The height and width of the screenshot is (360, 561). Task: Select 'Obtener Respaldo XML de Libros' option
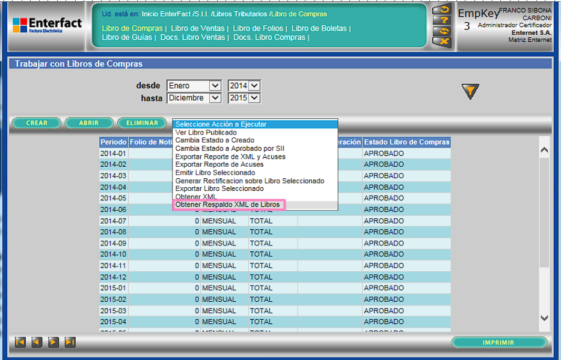click(227, 205)
